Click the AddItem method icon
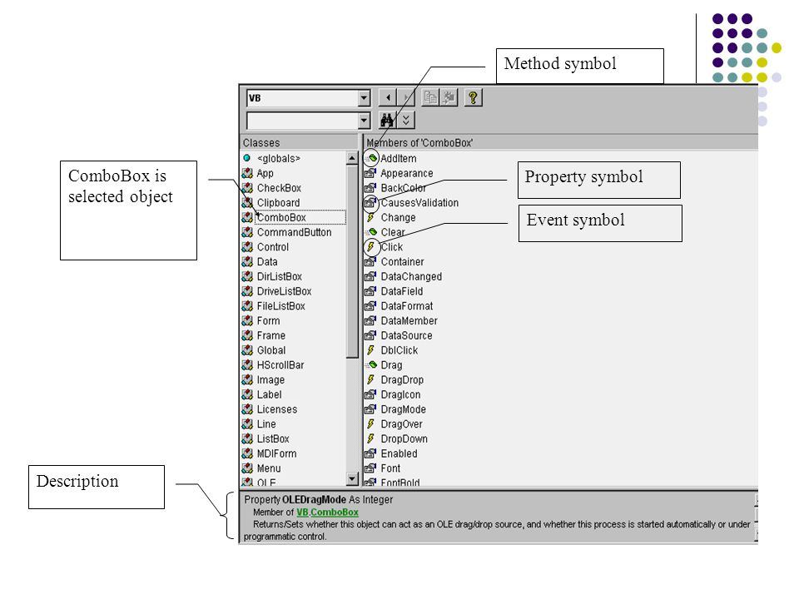 (x=371, y=158)
